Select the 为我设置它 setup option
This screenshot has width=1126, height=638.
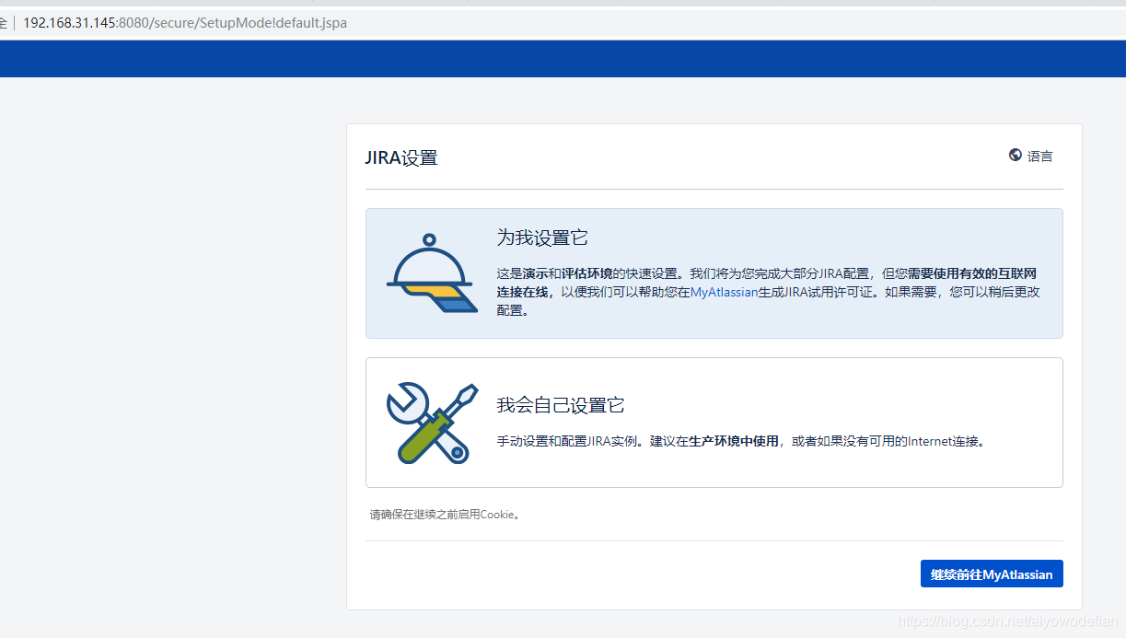(x=714, y=273)
